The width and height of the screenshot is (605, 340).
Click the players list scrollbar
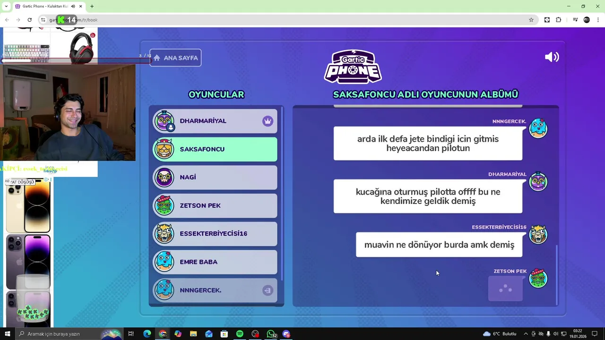click(x=282, y=194)
